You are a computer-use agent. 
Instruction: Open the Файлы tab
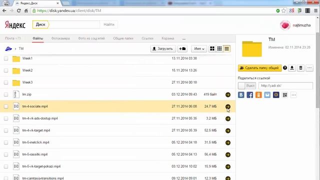point(38,38)
